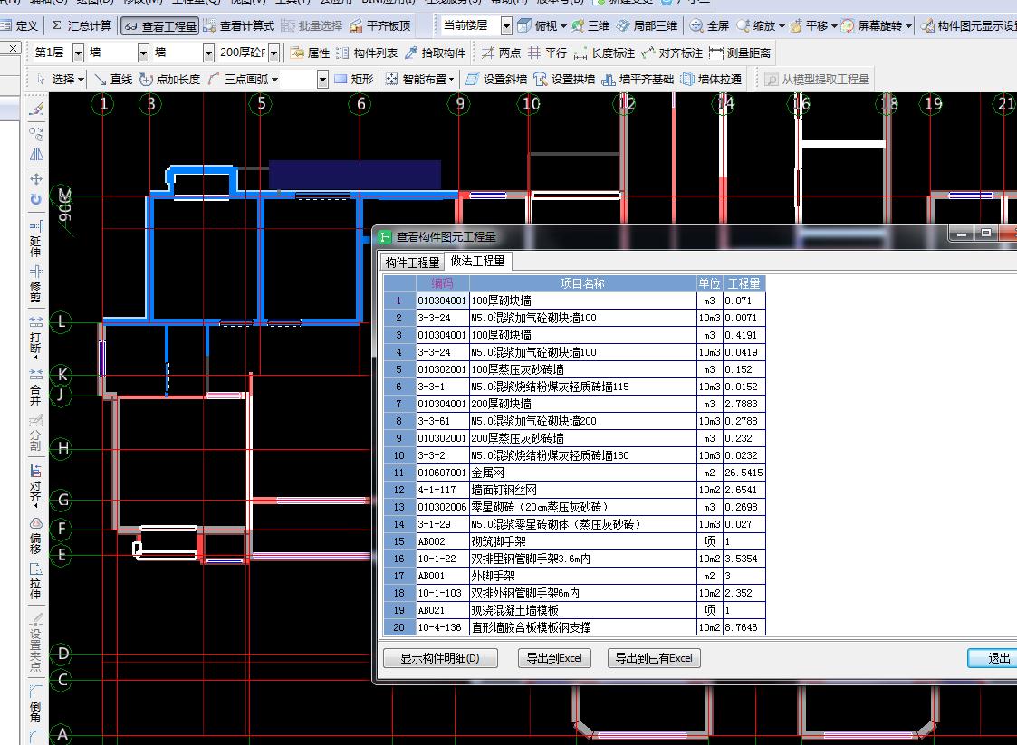Click the move tool in left sidebar
The height and width of the screenshot is (745, 1017).
point(36,178)
